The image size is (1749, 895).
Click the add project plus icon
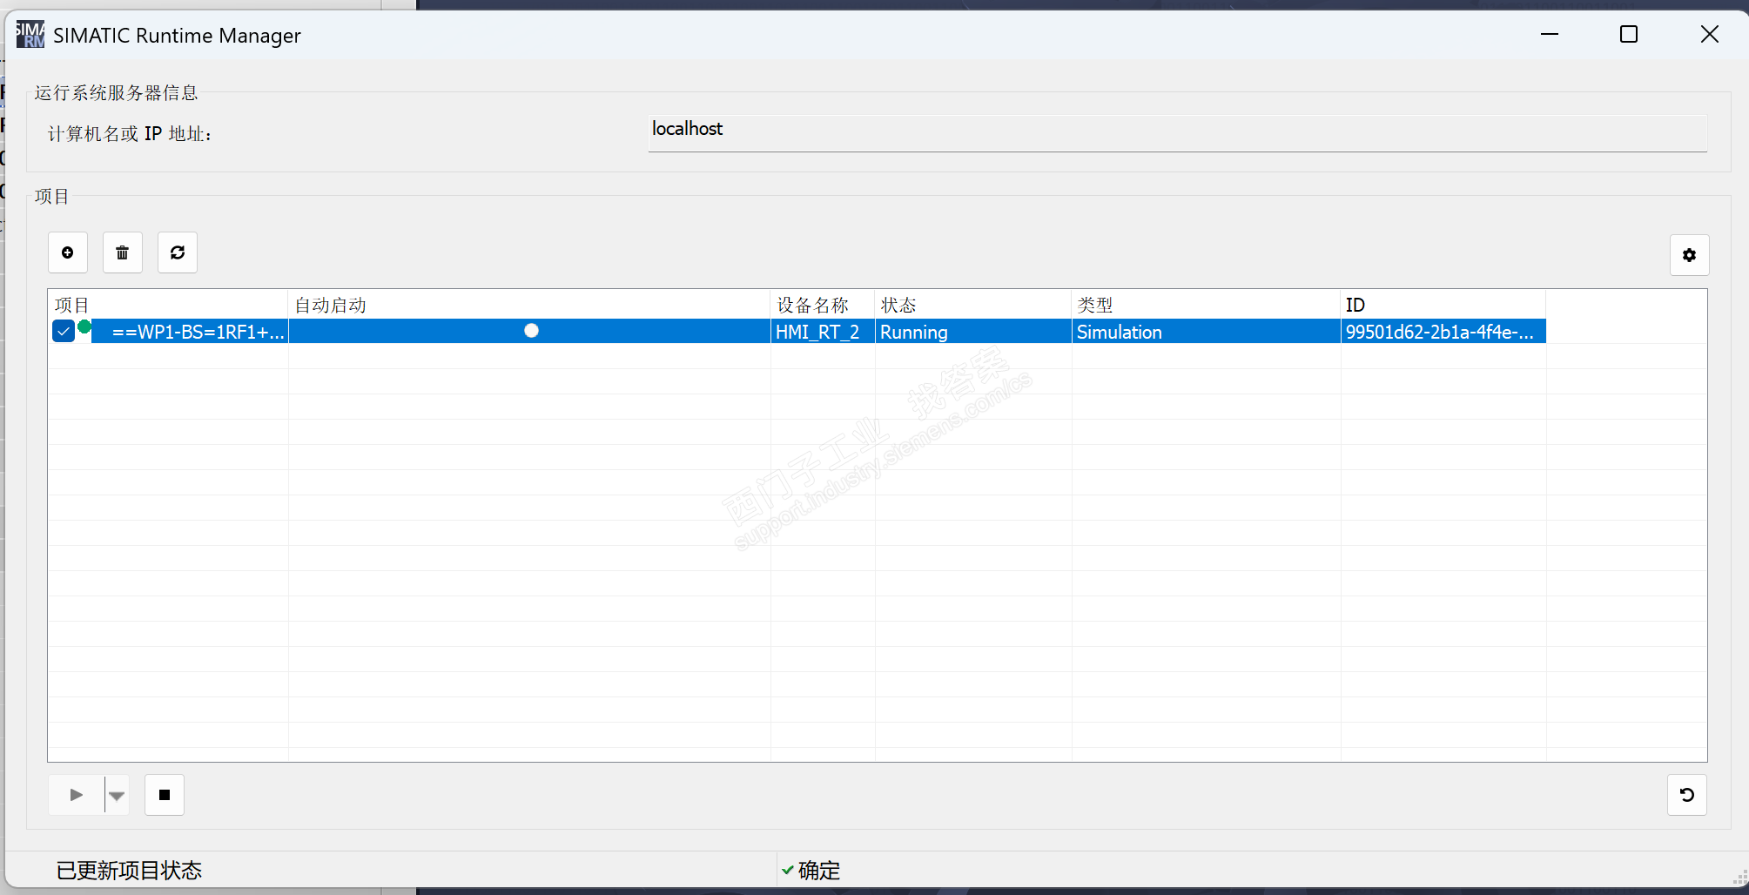point(68,252)
